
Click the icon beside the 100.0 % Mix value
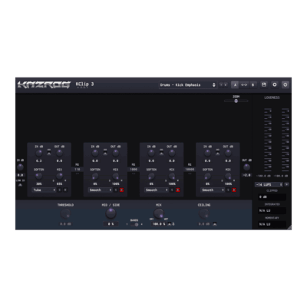click(x=170, y=224)
